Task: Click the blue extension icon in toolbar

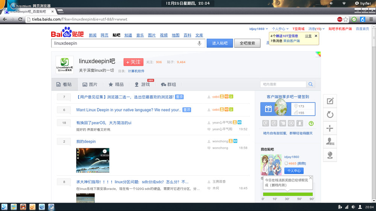Action: click(x=362, y=20)
